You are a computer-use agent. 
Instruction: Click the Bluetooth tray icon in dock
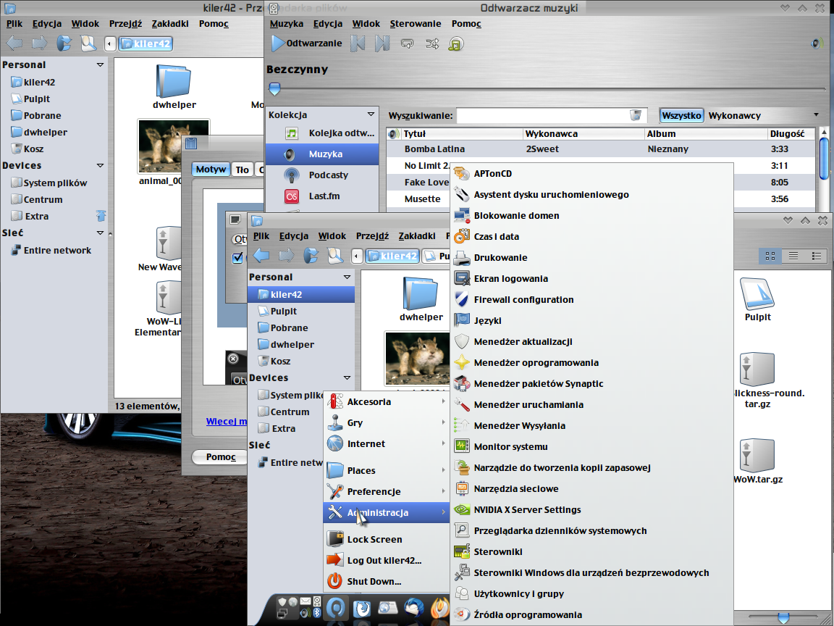coord(317,613)
